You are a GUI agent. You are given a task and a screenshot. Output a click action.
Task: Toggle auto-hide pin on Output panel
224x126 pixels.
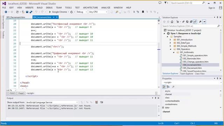tap(155, 98)
